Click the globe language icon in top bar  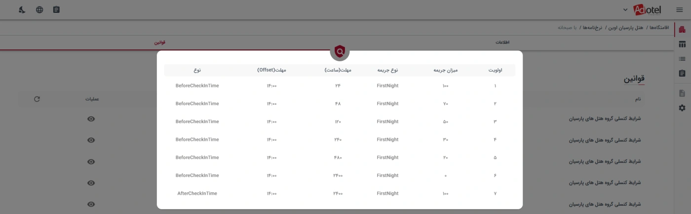click(x=39, y=10)
